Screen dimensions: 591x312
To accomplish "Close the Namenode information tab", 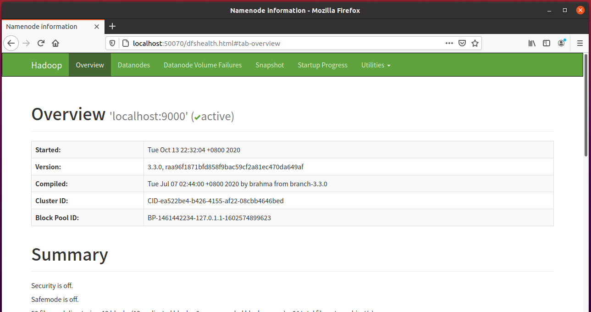I will tap(97, 27).
